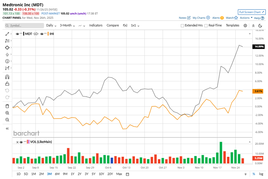The width and height of the screenshot is (268, 179).
Task: Zoom out of the chart
Action: (x=7, y=120)
